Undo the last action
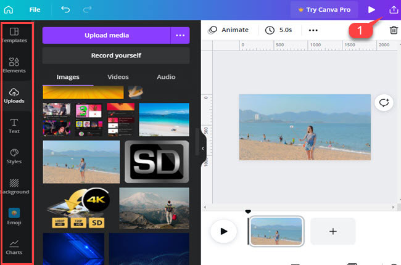This screenshot has width=401, height=265. [x=65, y=10]
